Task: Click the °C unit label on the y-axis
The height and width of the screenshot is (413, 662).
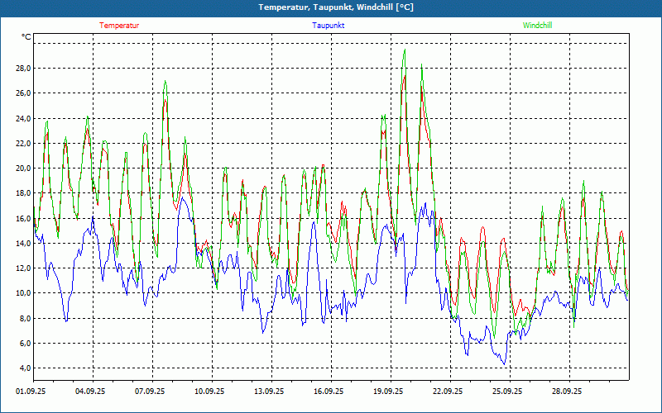Action: coord(26,37)
